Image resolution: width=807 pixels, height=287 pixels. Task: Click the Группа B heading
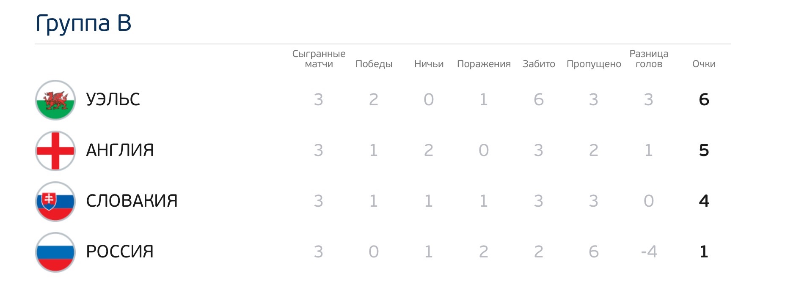click(x=83, y=23)
